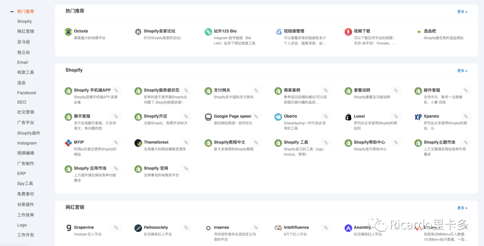Image resolution: width=484 pixels, height=246 pixels.
Task: Expand 更多 in the 网红营销 section
Action: [x=462, y=208]
